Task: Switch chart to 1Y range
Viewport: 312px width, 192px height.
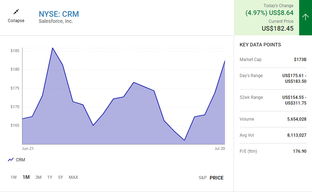Action: 50,177
